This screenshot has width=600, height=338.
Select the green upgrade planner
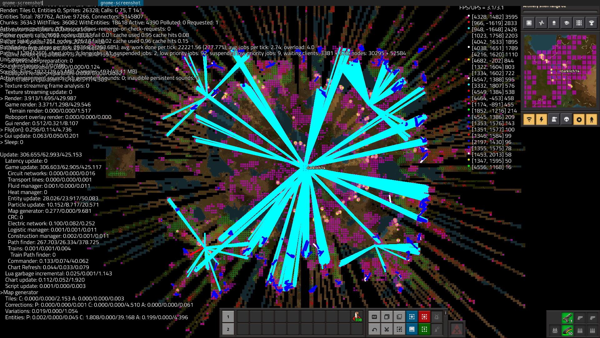click(x=424, y=330)
